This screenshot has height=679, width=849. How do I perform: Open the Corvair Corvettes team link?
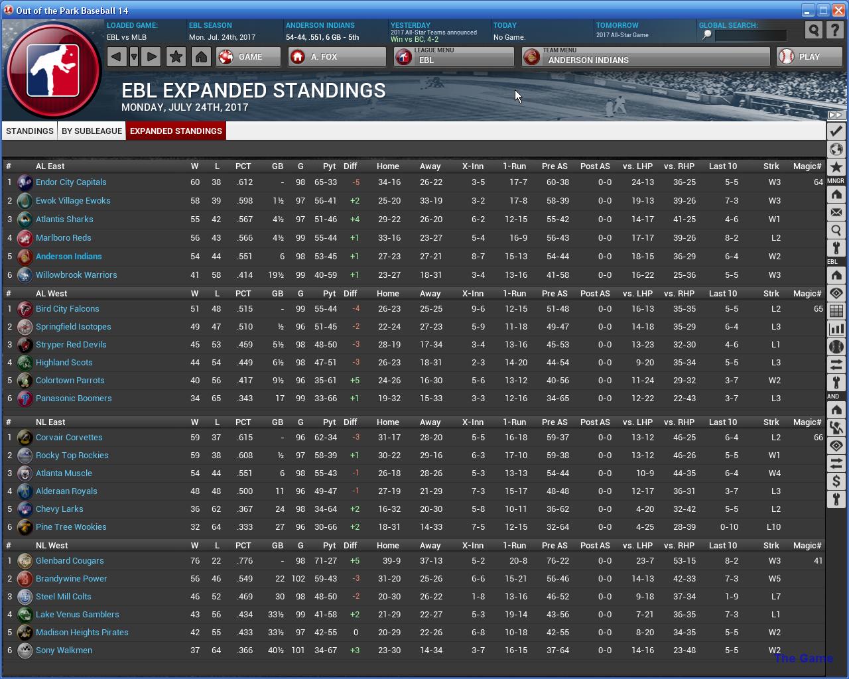pos(69,438)
